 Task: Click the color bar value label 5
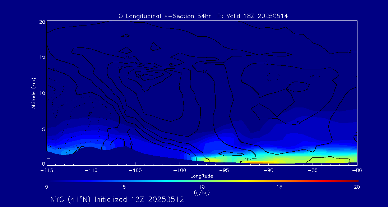(x=124, y=187)
